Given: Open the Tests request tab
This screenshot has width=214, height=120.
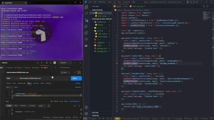Looking at the screenshot, I should [42, 83].
